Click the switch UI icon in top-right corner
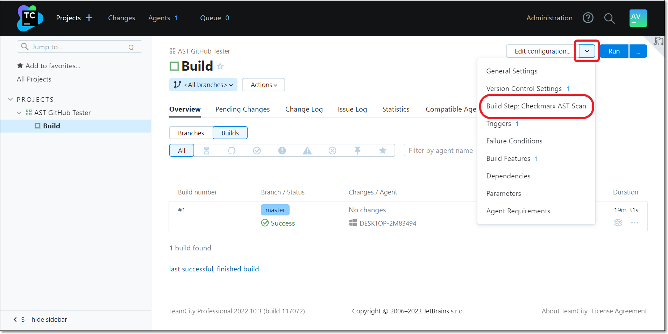Screen dimensions: 668x334 (x=659, y=41)
